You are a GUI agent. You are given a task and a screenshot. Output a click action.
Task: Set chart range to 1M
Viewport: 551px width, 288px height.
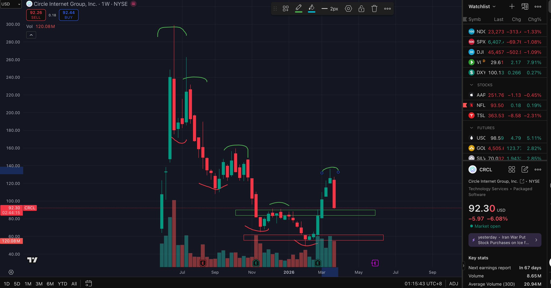click(x=28, y=284)
